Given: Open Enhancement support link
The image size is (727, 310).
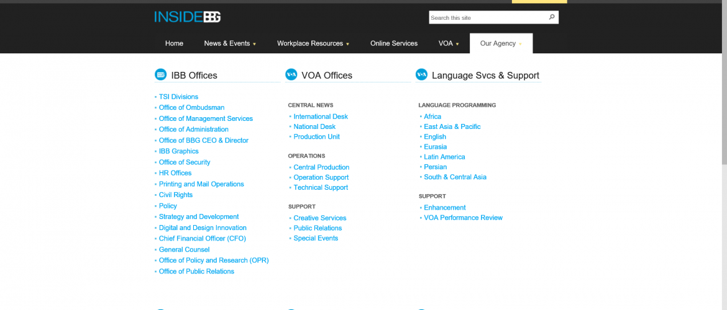Looking at the screenshot, I should [x=445, y=208].
